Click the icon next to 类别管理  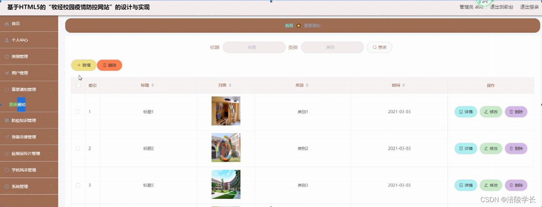pos(6,57)
